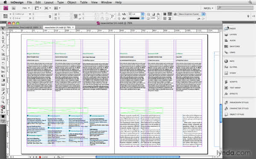This screenshot has width=256, height=159.
Task: Select the Type tool
Action: pos(3,42)
